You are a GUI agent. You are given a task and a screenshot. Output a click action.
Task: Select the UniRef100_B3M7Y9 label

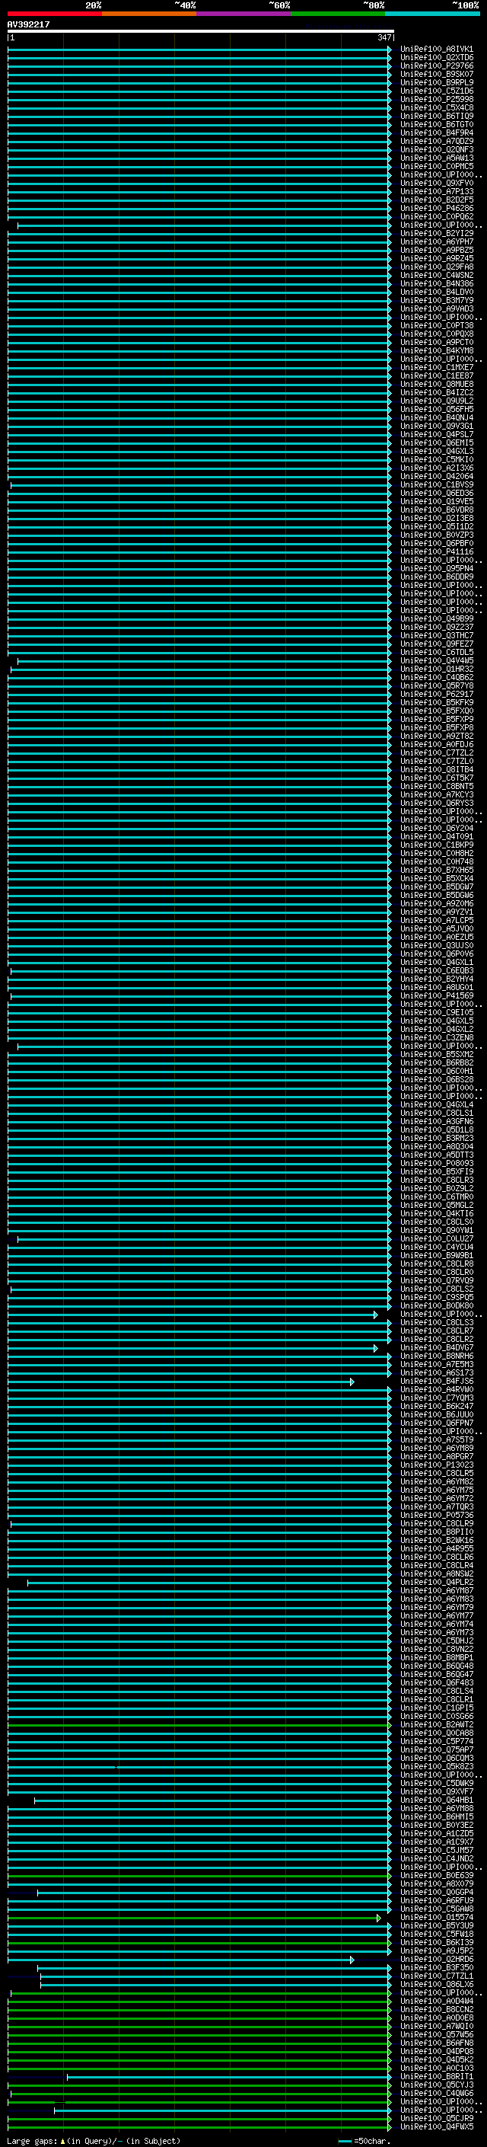(x=436, y=300)
